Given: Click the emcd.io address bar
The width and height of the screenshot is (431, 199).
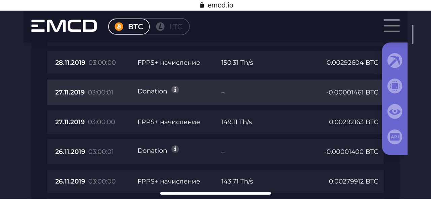Looking at the screenshot, I should 215,5.
